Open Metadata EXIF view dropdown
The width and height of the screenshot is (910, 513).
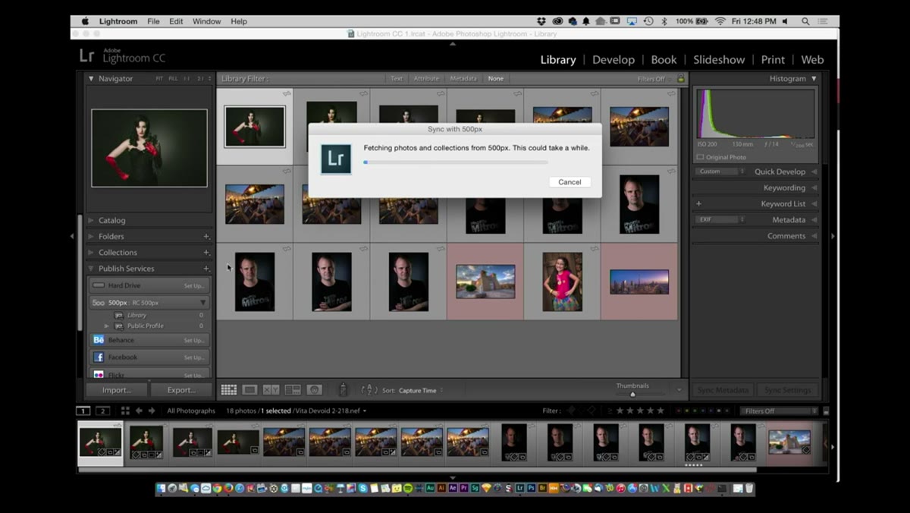pyautogui.click(x=721, y=219)
